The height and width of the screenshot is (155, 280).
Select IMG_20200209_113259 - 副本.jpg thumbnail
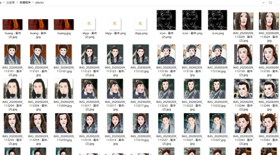(38, 123)
